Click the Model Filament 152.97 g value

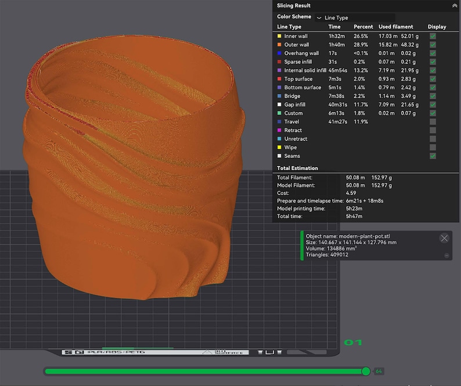381,186
